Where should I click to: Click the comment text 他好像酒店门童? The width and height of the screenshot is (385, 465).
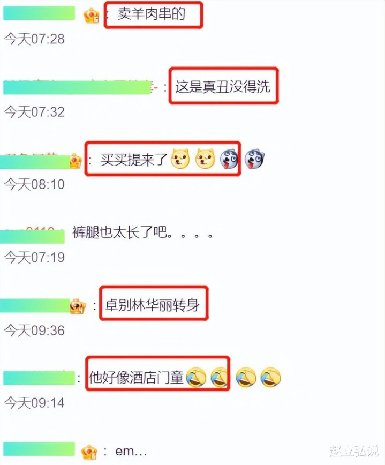click(136, 378)
